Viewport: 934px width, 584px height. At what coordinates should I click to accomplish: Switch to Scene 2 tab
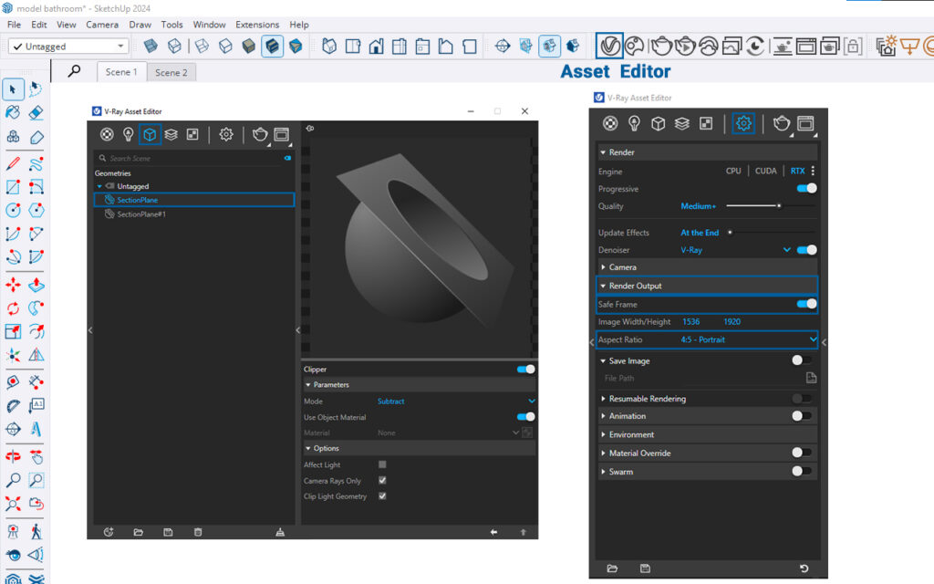171,72
